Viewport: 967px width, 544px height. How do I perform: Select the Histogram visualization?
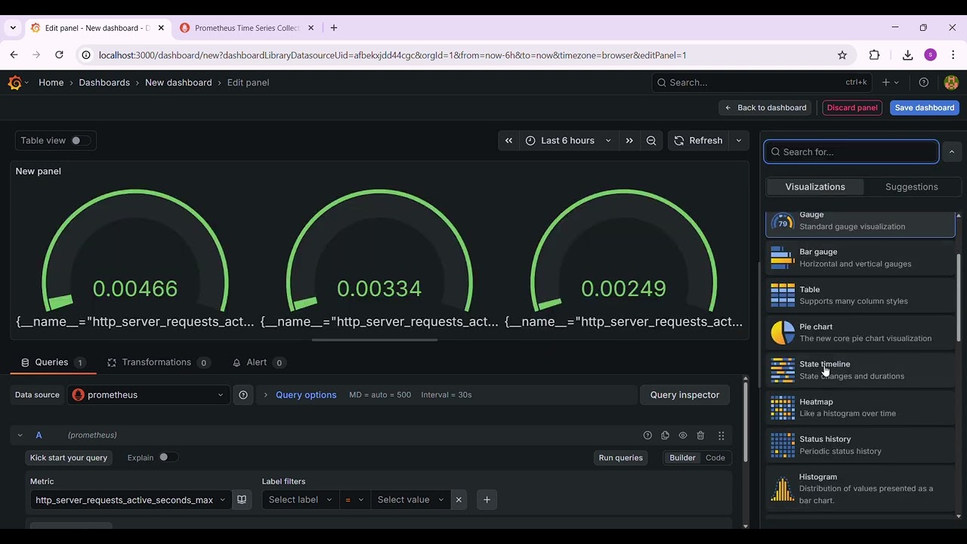(x=860, y=488)
